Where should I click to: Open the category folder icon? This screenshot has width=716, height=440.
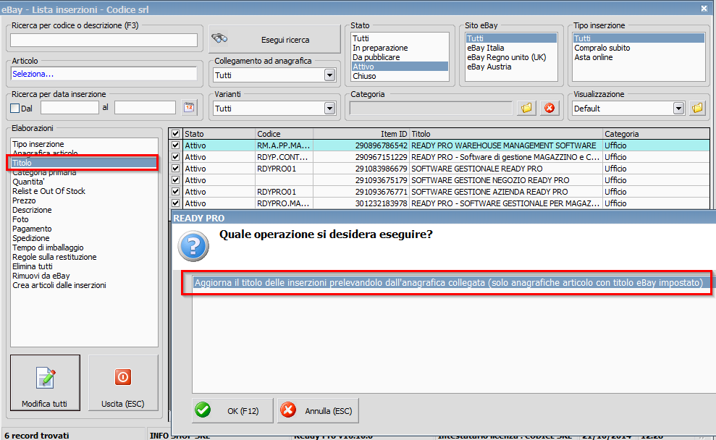pyautogui.click(x=526, y=108)
